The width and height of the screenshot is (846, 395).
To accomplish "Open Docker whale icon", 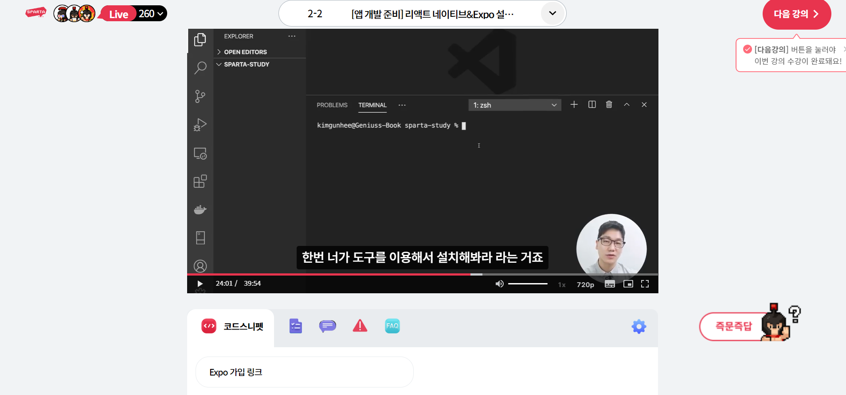I will tap(200, 210).
